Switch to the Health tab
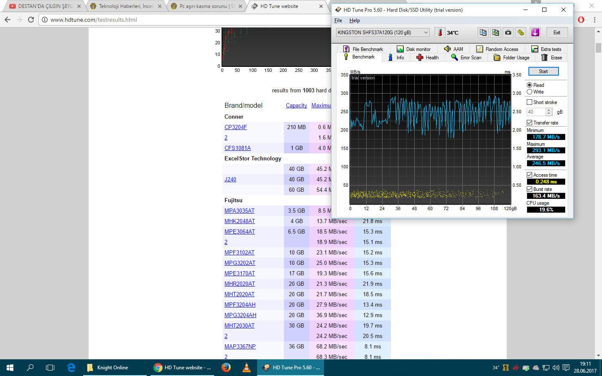This screenshot has width=602, height=376. point(428,58)
